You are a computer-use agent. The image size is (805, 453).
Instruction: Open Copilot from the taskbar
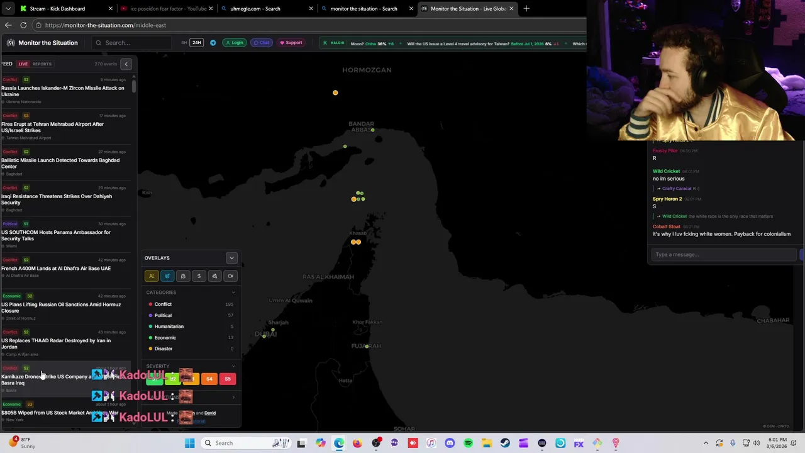[321, 443]
